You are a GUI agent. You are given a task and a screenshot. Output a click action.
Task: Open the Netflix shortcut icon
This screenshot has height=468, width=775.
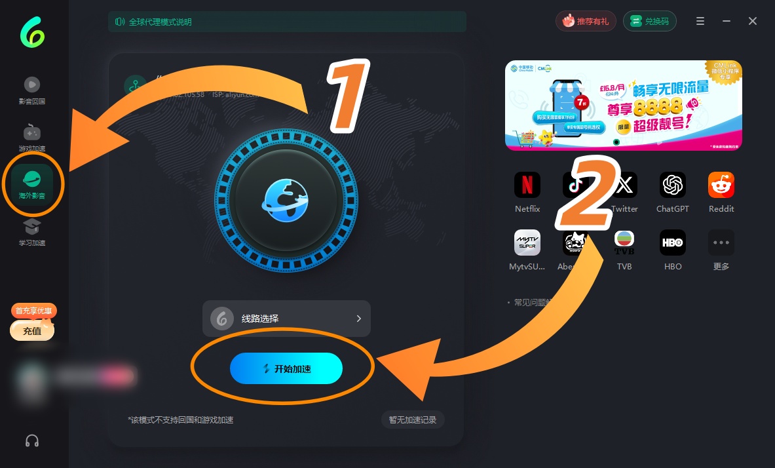pos(527,185)
